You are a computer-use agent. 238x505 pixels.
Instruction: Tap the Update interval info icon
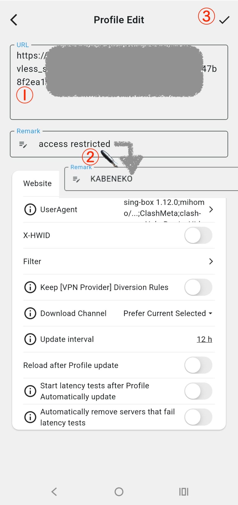coord(30,339)
